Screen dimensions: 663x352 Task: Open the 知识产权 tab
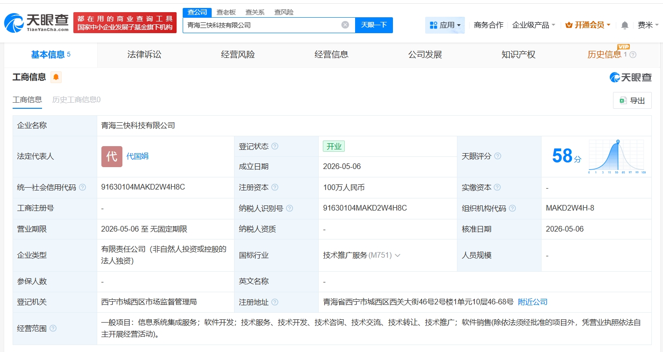[x=518, y=55]
